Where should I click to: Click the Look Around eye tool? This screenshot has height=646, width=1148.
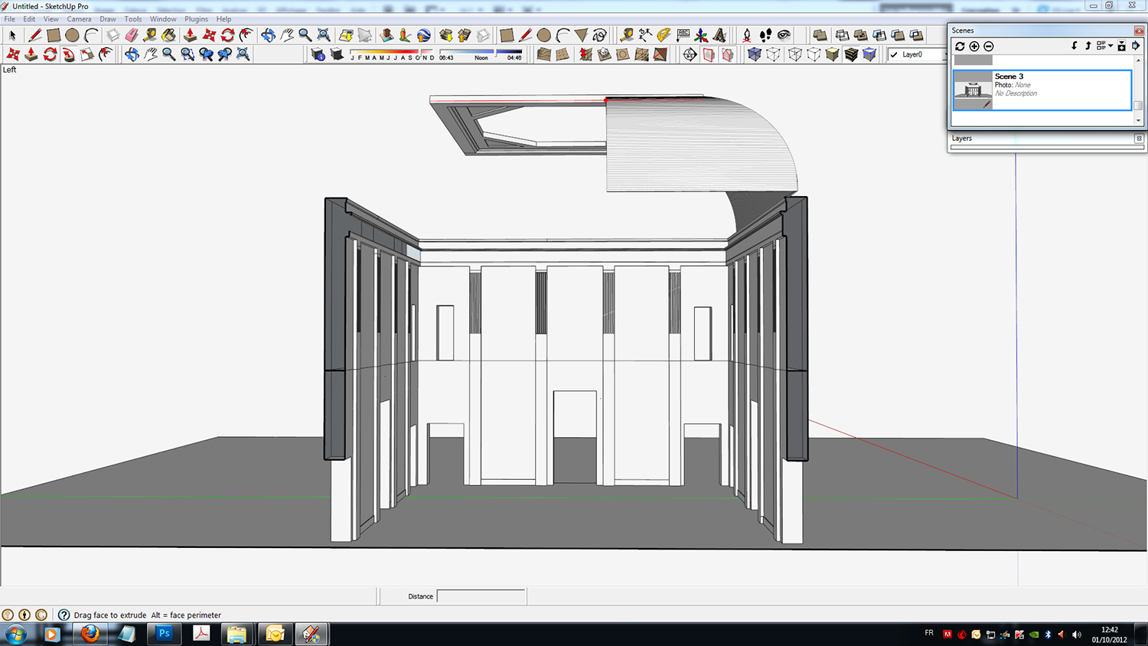point(784,35)
